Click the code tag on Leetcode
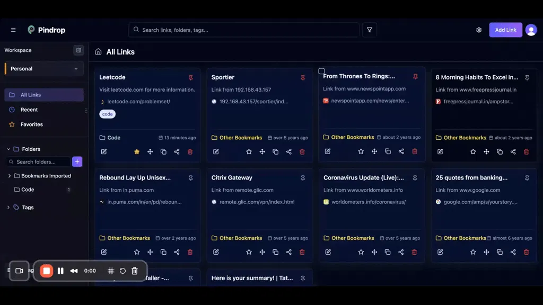Viewport: 543px width, 305px height. 107,114
